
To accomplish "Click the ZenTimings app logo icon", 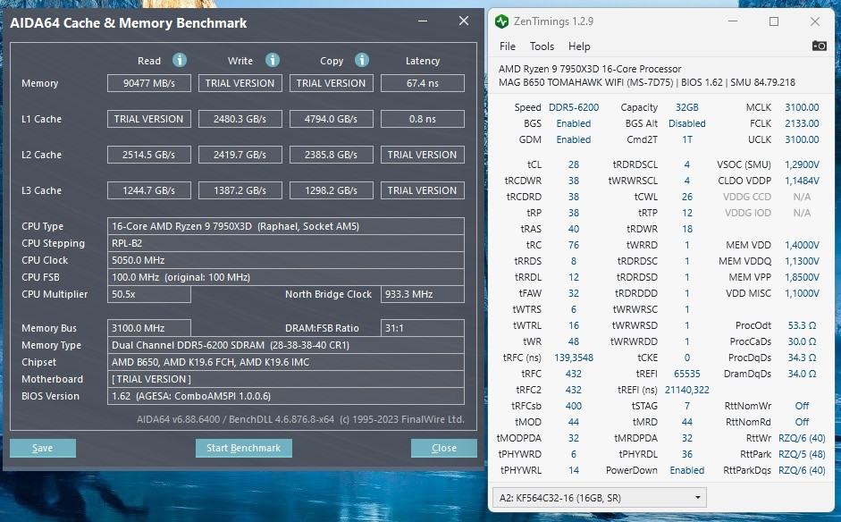I will [501, 21].
